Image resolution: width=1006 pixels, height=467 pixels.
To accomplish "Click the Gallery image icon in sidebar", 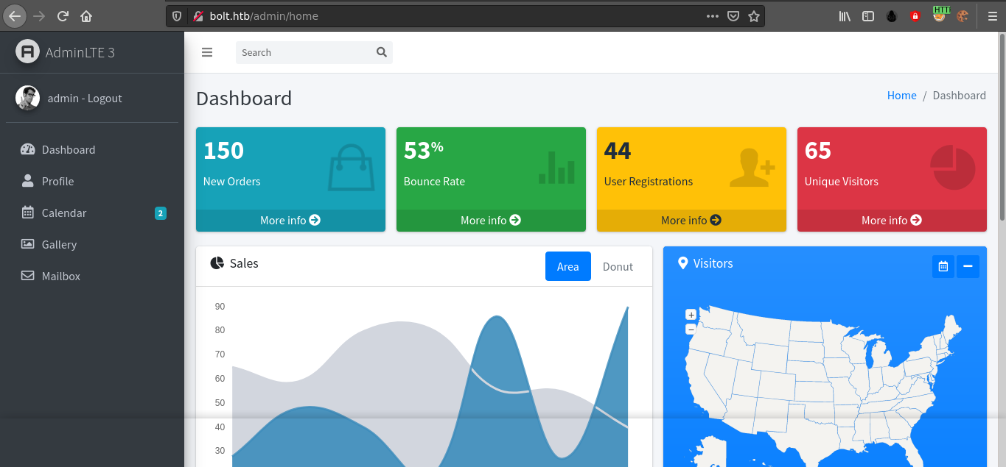I will pos(28,244).
